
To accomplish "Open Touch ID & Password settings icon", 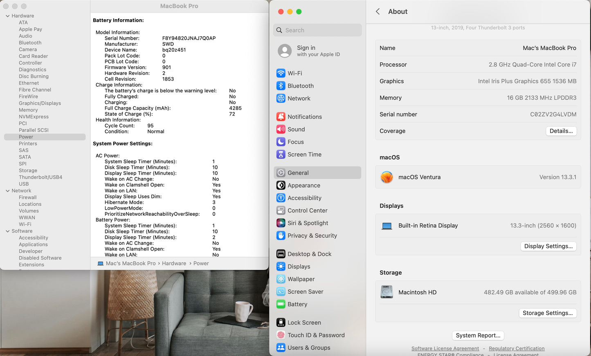I will click(281, 335).
